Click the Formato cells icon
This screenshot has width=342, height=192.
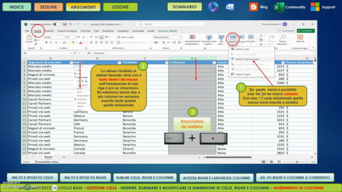[x=251, y=37]
